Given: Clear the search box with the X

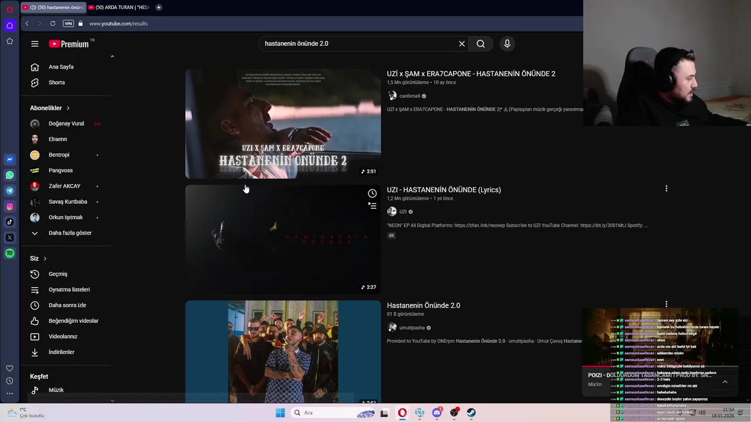Looking at the screenshot, I should coord(462,44).
